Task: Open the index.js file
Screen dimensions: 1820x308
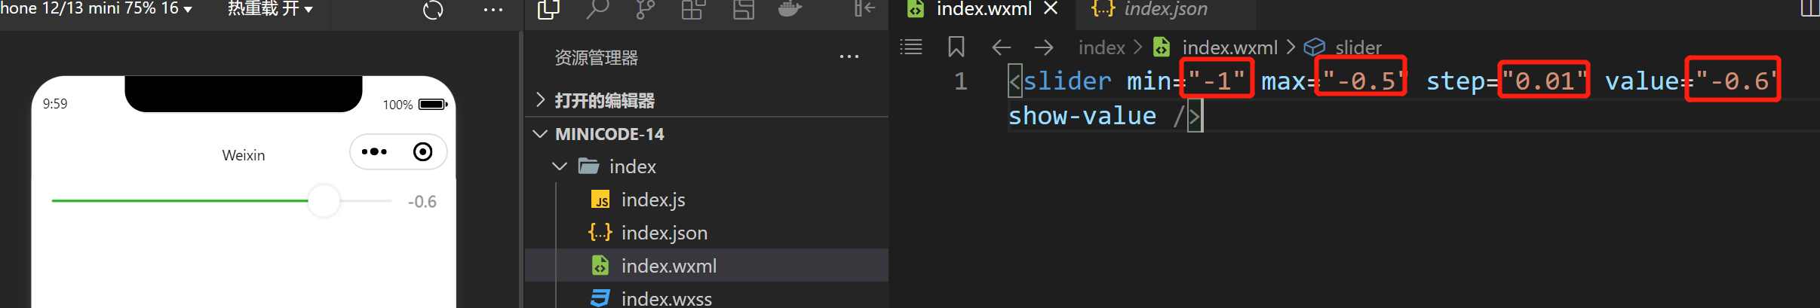Action: pyautogui.click(x=653, y=200)
